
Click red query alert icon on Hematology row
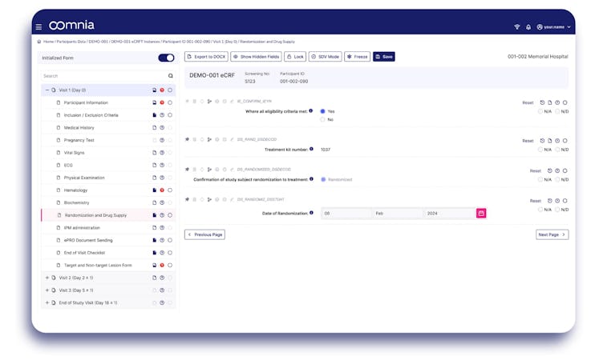point(162,190)
